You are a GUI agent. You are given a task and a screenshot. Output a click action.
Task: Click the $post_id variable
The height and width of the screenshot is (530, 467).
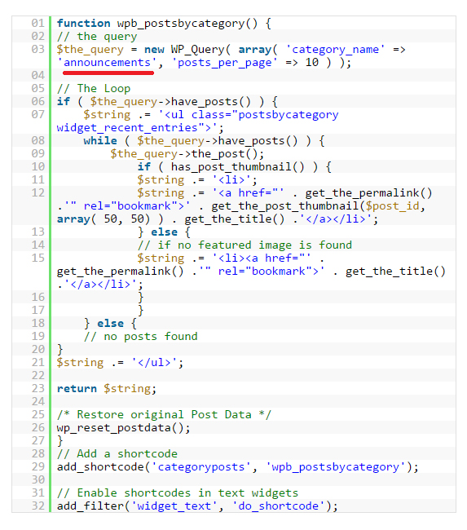click(393, 205)
